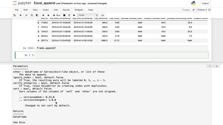Click the 'Parameters' heading in the pager
223x125 pixels.
click(21, 66)
